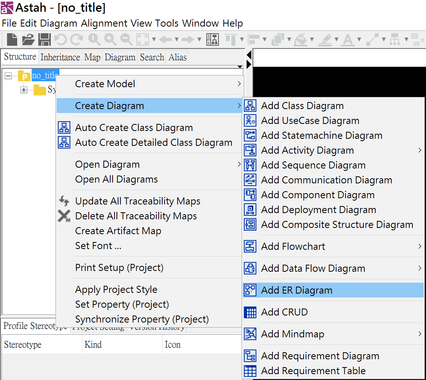This screenshot has height=380, width=426.
Task: Collapse the no_title project tree node
Action: [8, 75]
